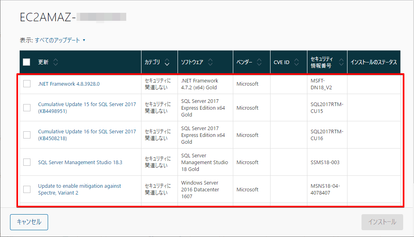Click the セキュリティ情報番号 column header label

322,62
